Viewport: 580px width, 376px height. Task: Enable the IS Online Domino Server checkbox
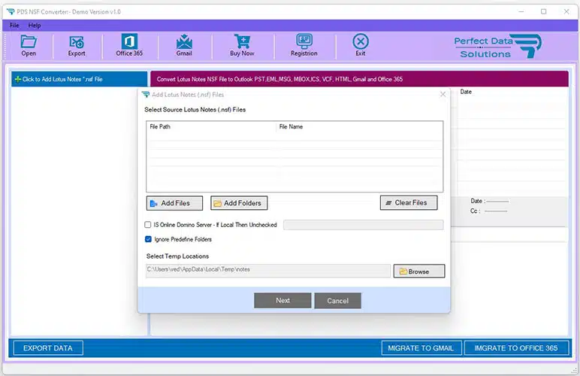pos(147,225)
